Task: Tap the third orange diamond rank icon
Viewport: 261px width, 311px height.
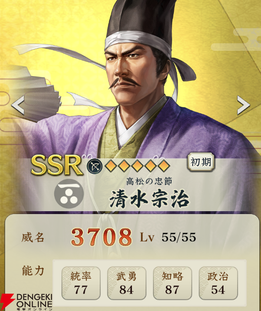Action: click(137, 165)
